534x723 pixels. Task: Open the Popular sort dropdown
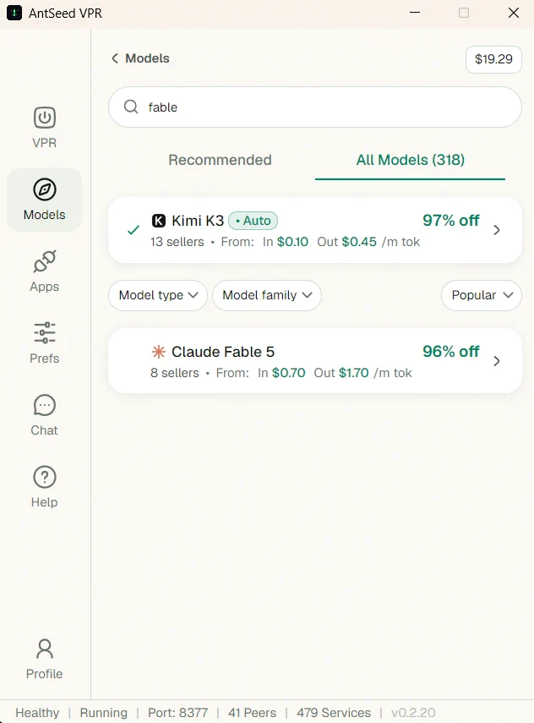pyautogui.click(x=482, y=295)
